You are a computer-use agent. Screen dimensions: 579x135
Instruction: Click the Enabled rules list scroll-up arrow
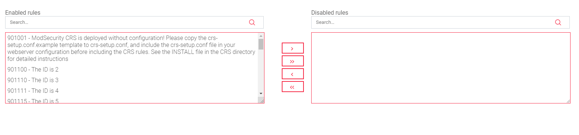coord(261,36)
